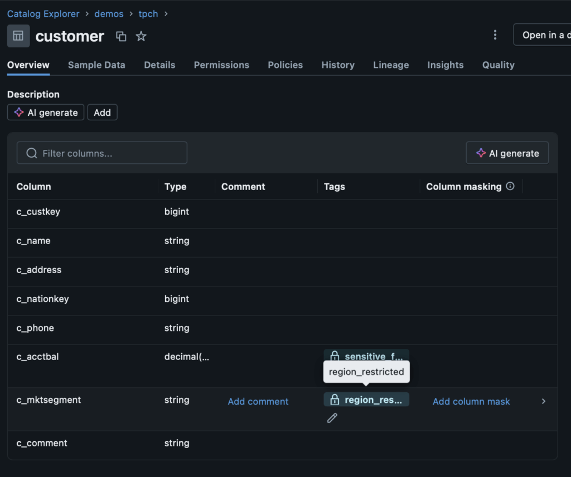The width and height of the screenshot is (571, 477).
Task: Star the customer table as favorite
Action: click(141, 36)
